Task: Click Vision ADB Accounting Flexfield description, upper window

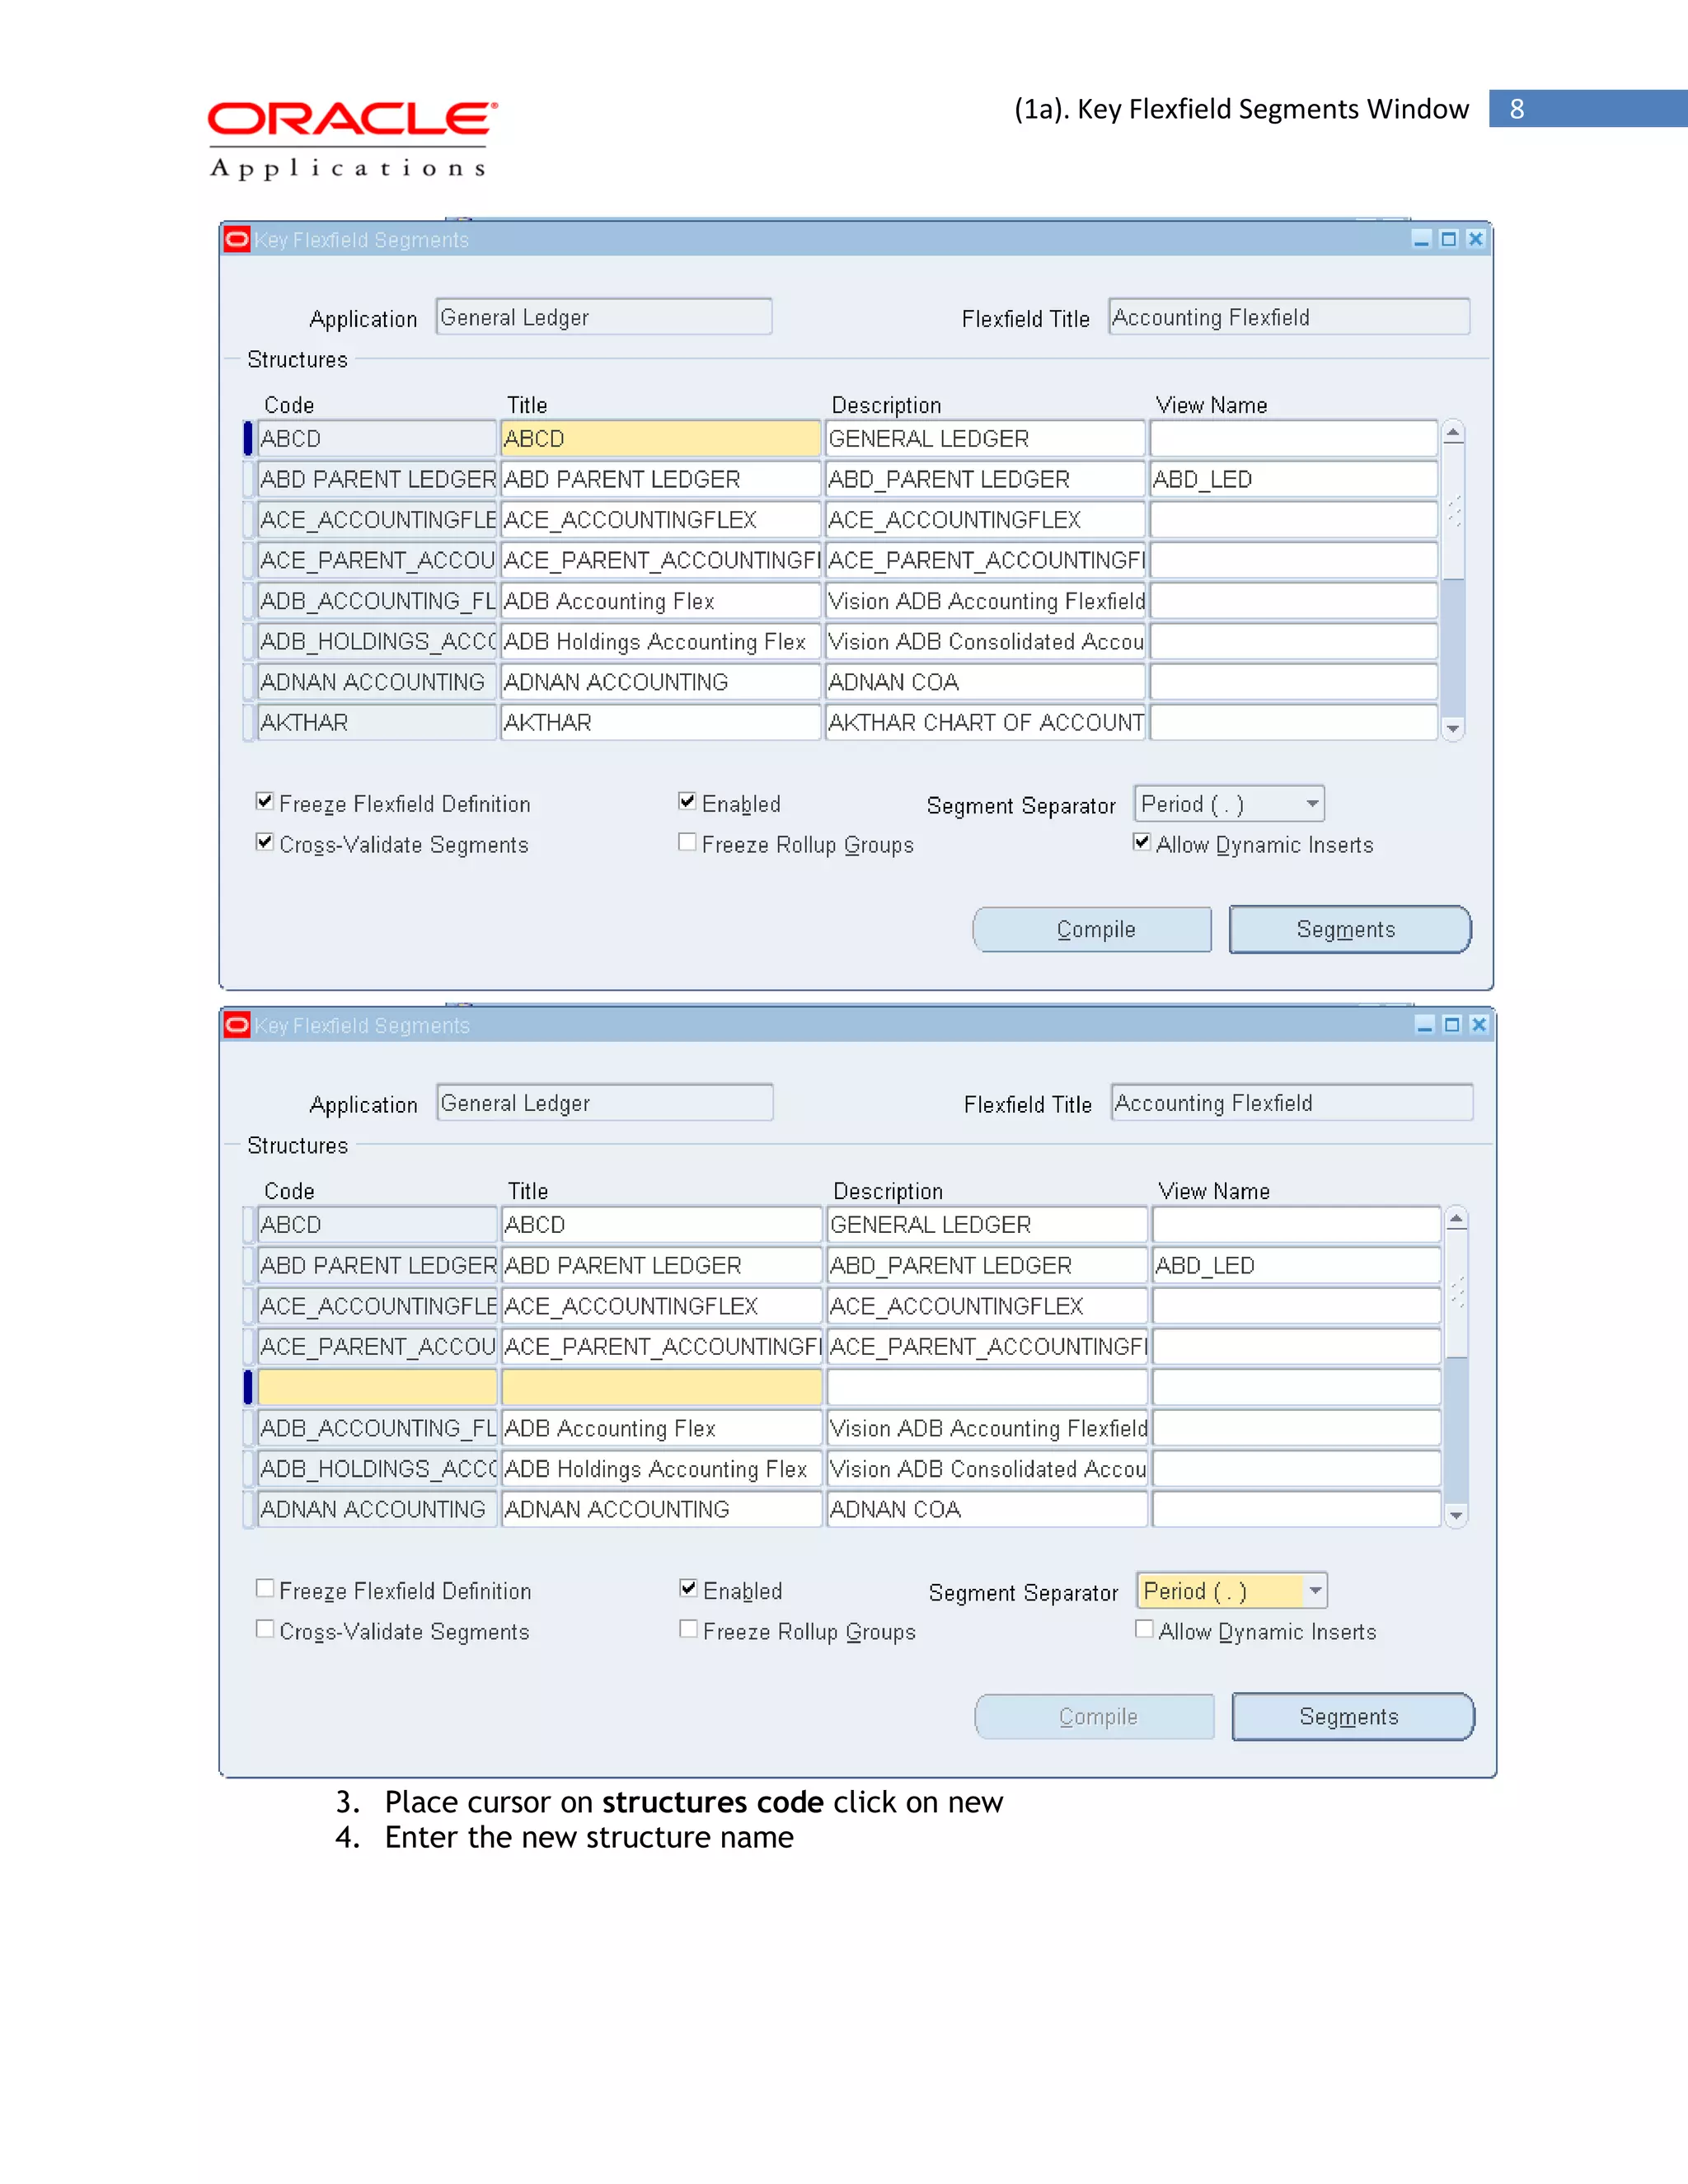Action: click(x=985, y=601)
